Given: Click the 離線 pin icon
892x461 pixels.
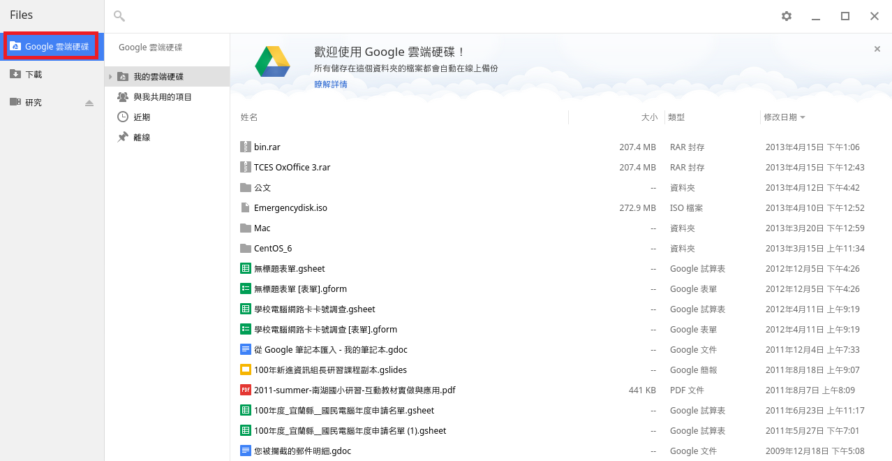Looking at the screenshot, I should pos(123,138).
